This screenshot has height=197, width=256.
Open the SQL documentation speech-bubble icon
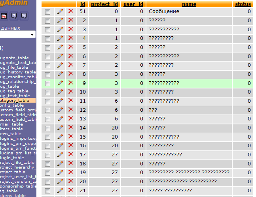pos(24,16)
